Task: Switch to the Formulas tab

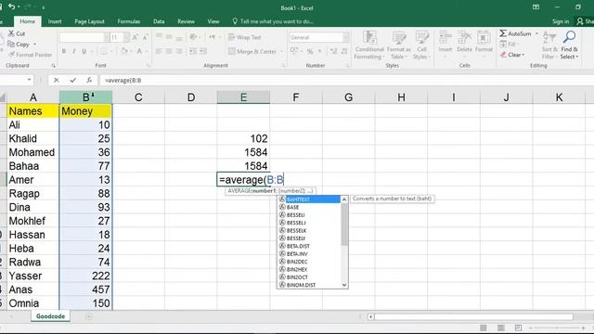Action: tap(129, 21)
